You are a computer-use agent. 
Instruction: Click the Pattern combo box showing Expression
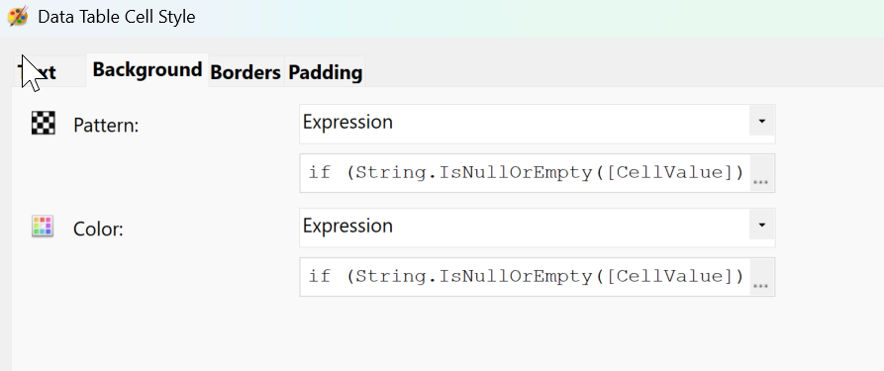538,124
